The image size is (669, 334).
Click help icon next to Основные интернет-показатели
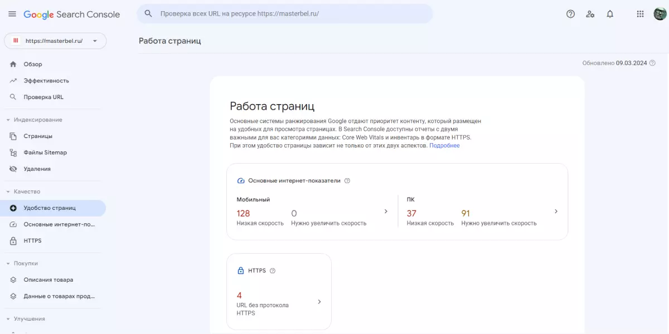tap(347, 181)
